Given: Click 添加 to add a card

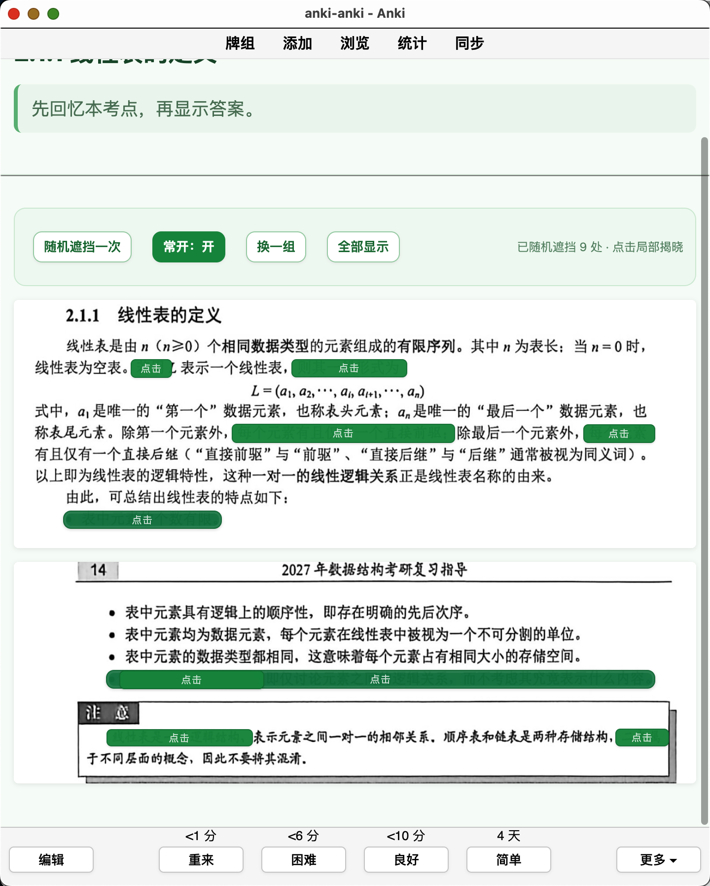Looking at the screenshot, I should click(297, 43).
